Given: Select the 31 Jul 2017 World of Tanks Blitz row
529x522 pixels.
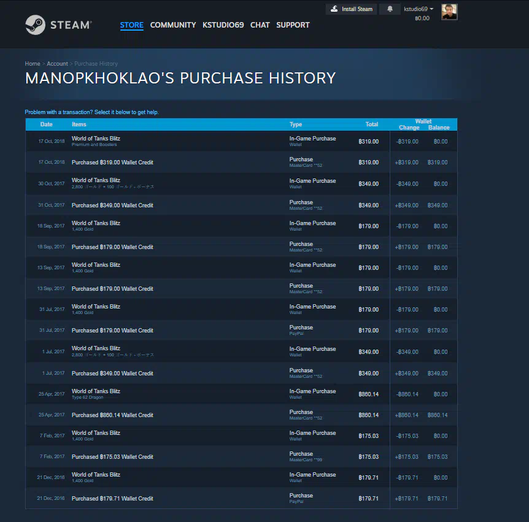Looking at the screenshot, I should click(x=241, y=309).
